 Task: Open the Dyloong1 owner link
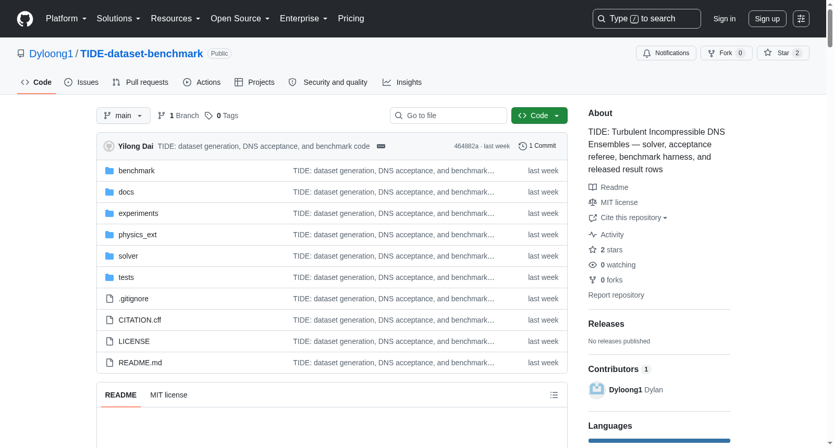click(x=51, y=54)
